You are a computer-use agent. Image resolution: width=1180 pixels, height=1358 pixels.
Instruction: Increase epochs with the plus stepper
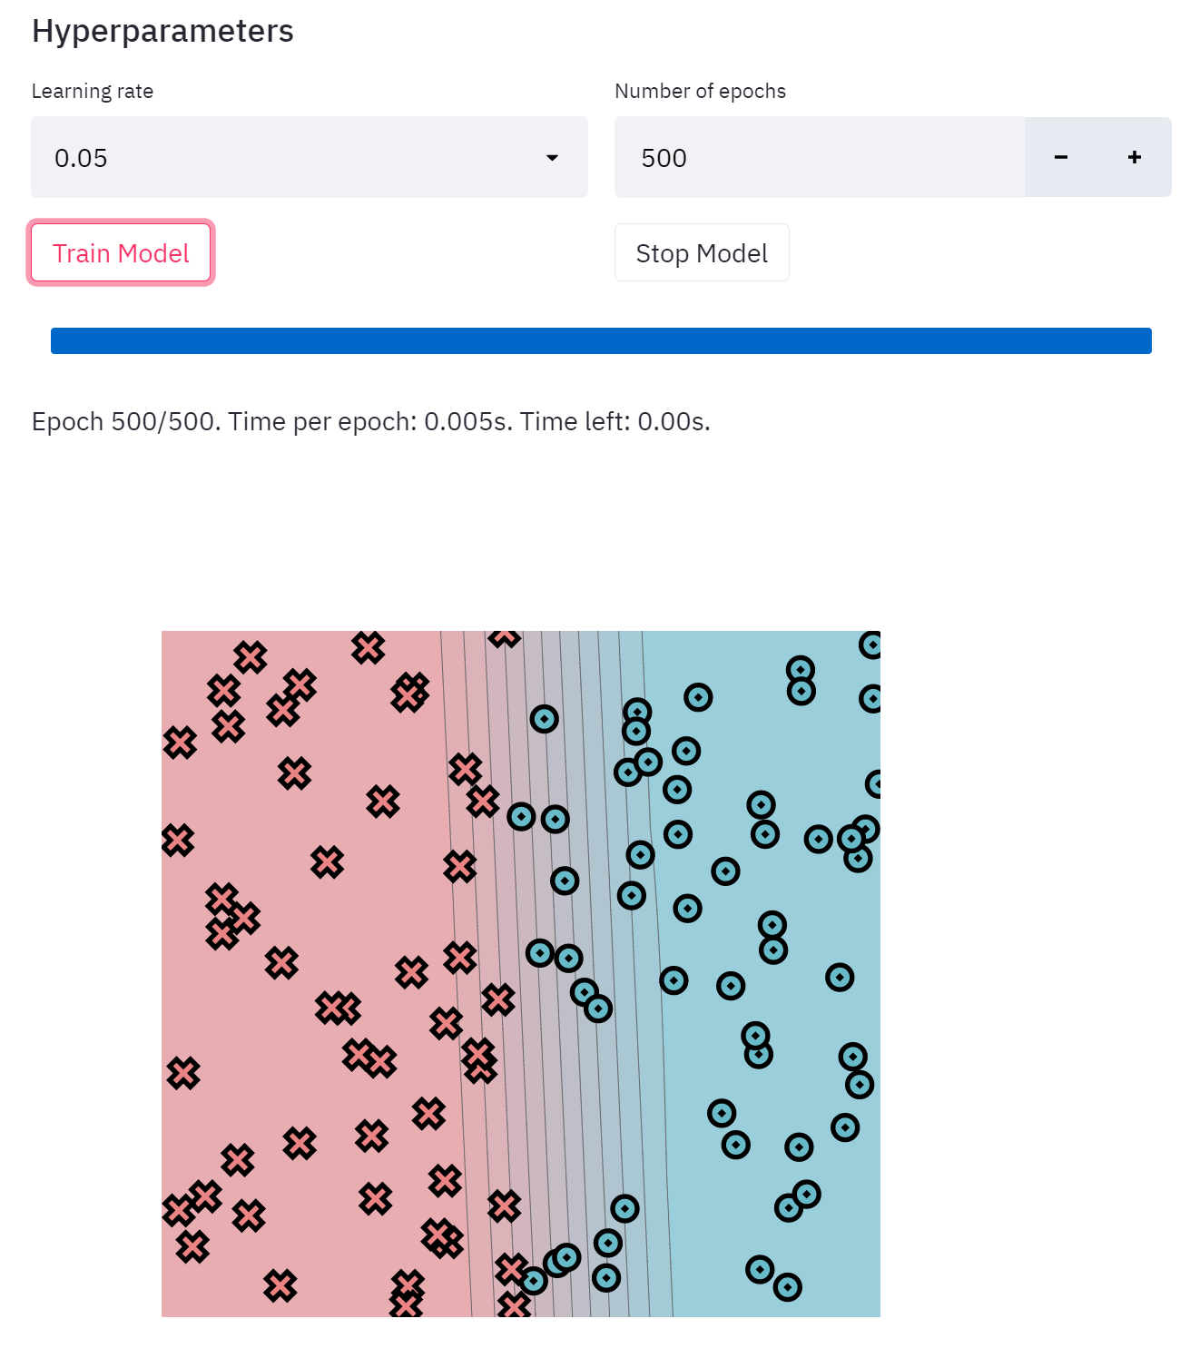[1134, 157]
